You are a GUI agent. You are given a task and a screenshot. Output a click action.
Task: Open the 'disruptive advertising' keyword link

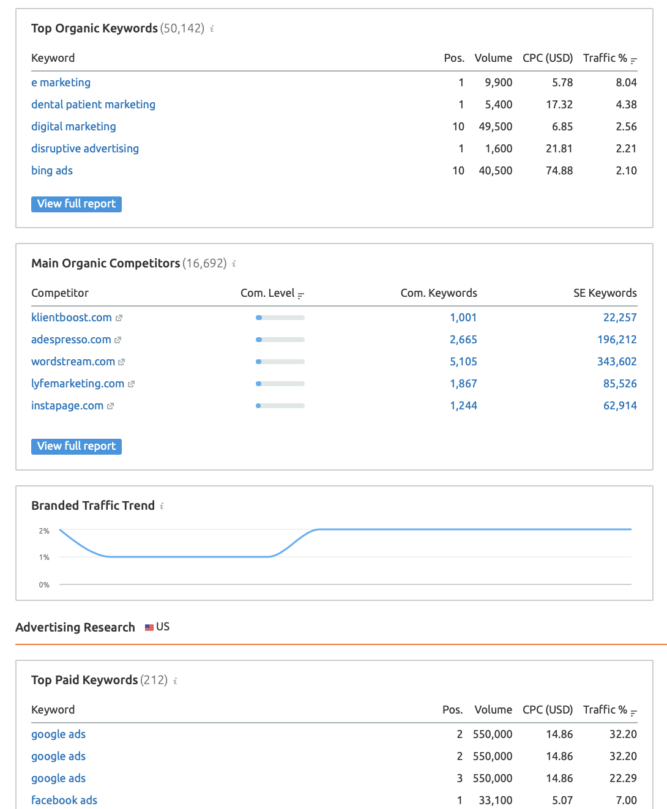(85, 149)
